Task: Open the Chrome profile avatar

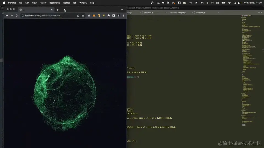Action: pos(118,16)
